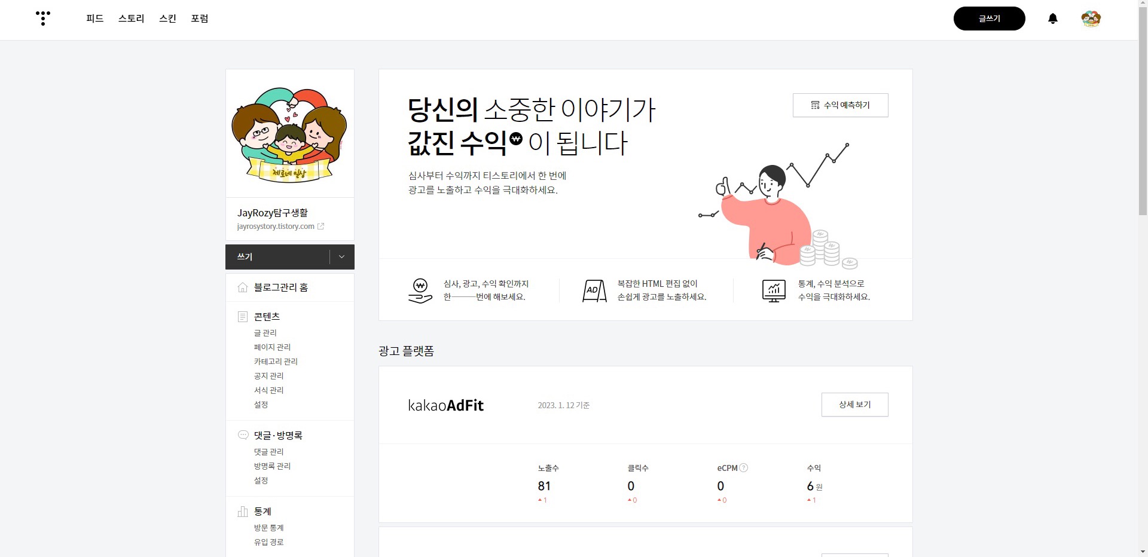Select 글 관리 in the sidebar
The width and height of the screenshot is (1148, 557).
(265, 333)
